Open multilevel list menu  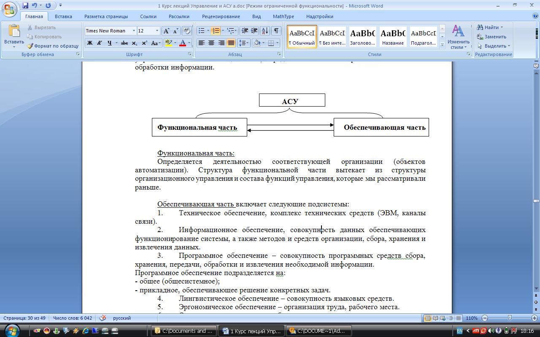tap(232, 31)
